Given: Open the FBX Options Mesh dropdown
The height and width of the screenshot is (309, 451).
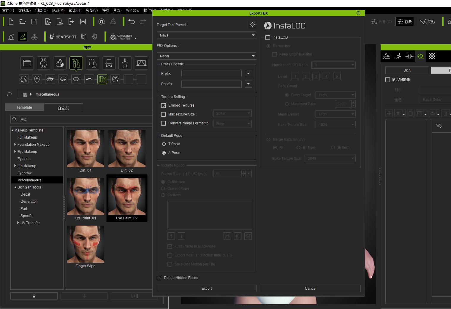Looking at the screenshot, I should [x=206, y=56].
